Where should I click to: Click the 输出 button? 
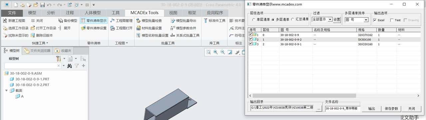(371, 108)
